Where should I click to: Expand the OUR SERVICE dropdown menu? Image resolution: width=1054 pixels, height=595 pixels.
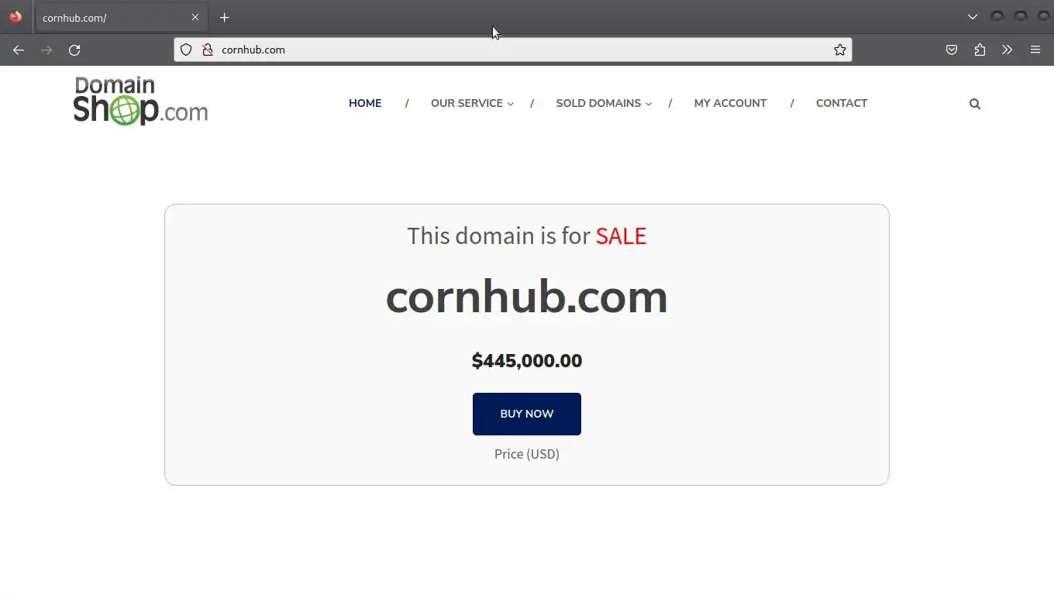tap(472, 103)
